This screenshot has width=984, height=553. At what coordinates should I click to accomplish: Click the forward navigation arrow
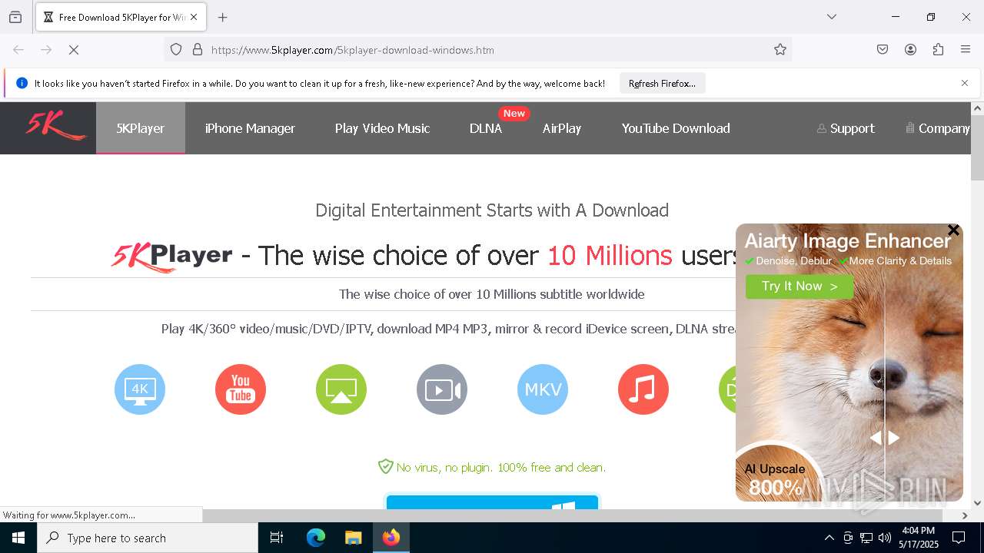[x=46, y=50]
